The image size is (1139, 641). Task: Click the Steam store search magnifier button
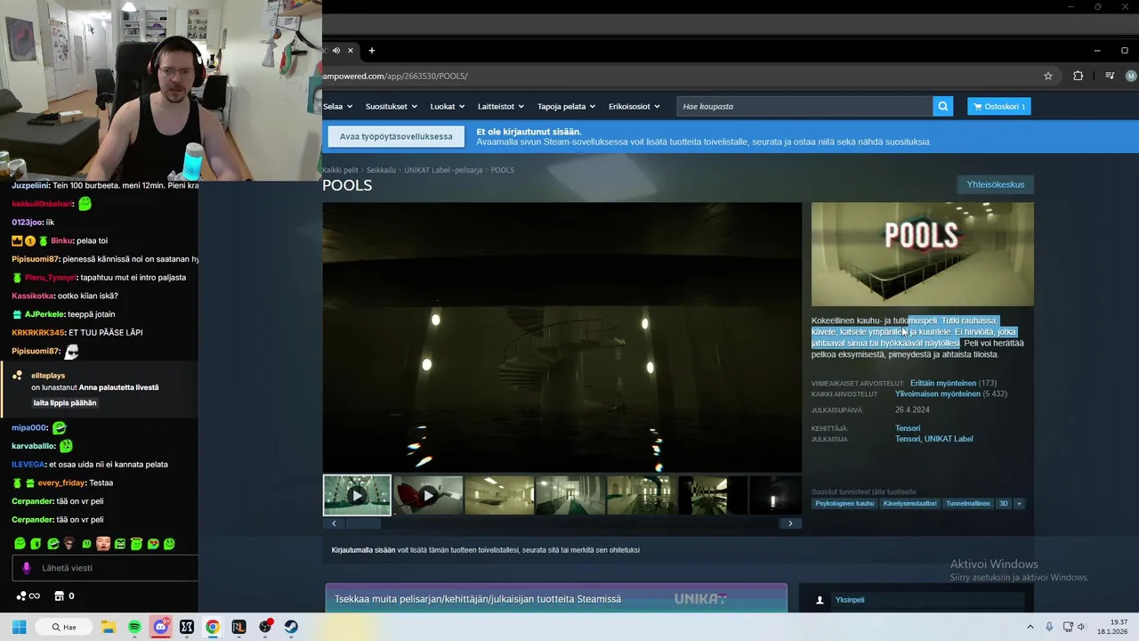coord(942,106)
